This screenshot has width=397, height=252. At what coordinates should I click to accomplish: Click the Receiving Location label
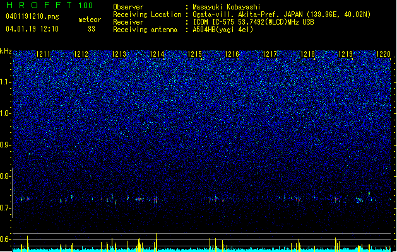click(147, 14)
